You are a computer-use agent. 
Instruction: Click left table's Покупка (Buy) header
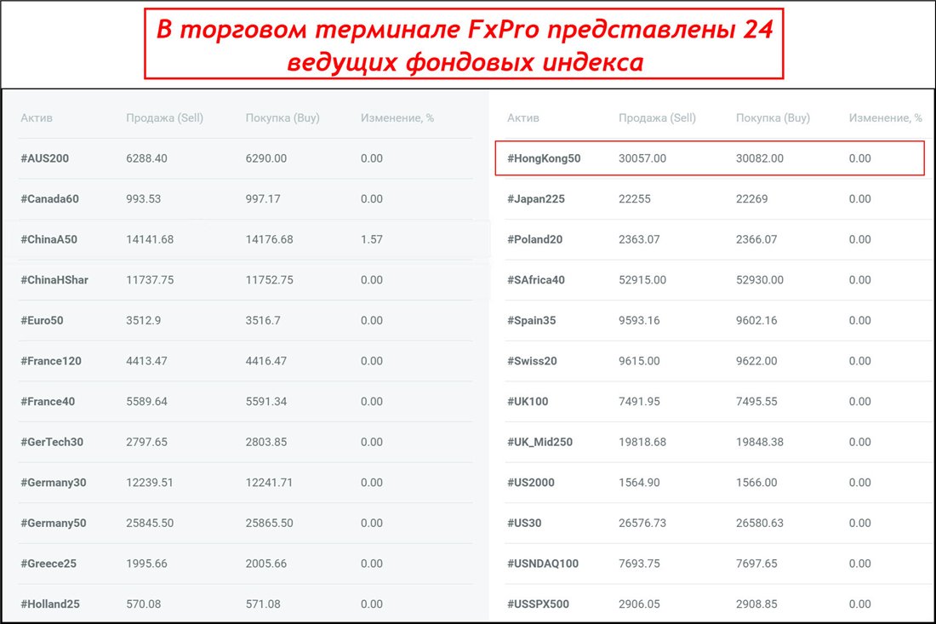(x=283, y=118)
